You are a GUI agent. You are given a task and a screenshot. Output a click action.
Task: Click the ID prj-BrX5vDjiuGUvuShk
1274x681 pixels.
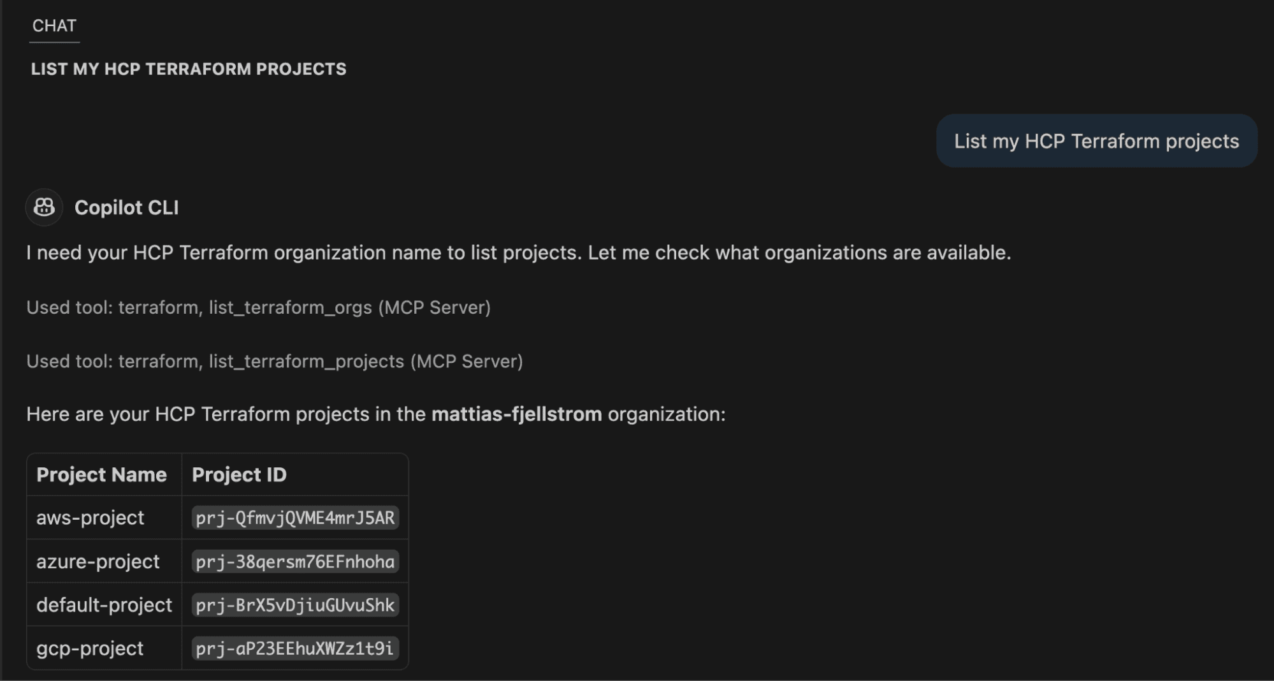(x=295, y=604)
